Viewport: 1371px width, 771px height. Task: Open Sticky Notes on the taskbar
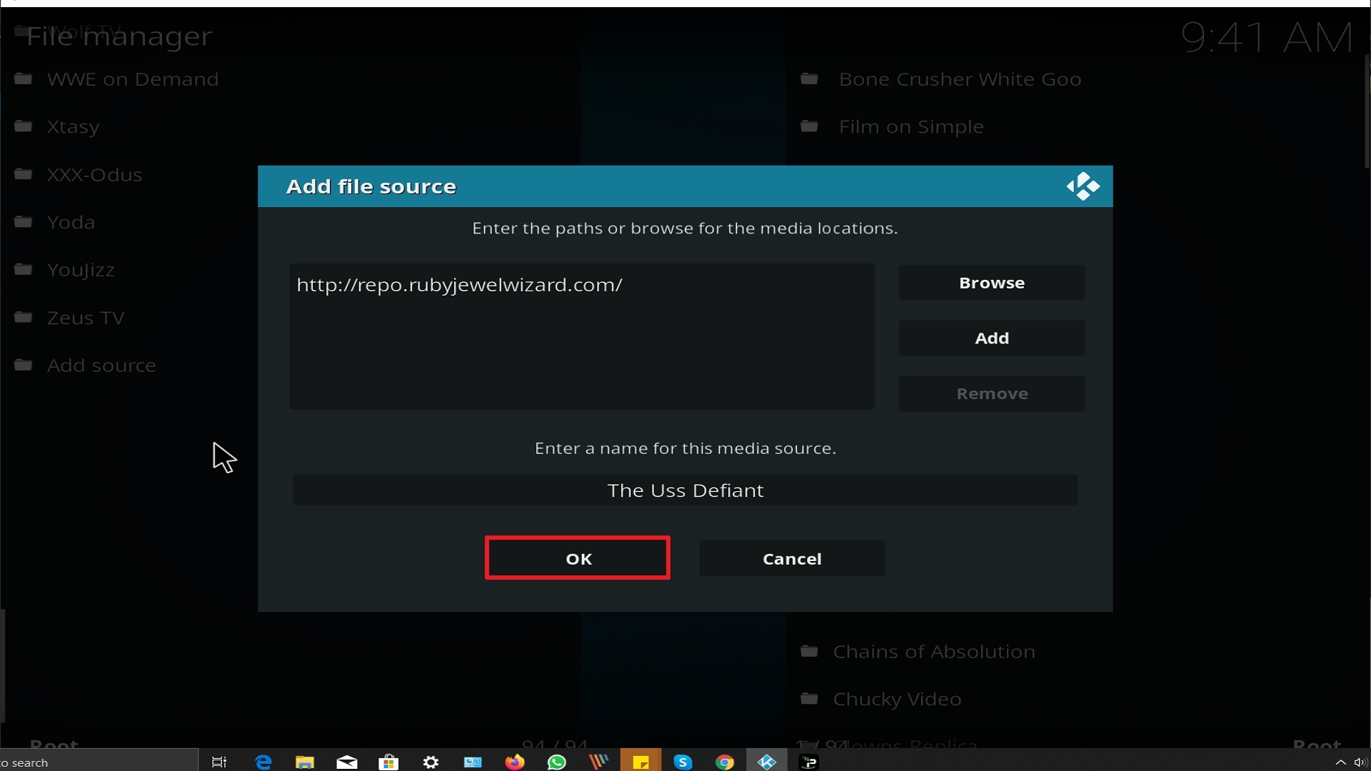coord(641,762)
